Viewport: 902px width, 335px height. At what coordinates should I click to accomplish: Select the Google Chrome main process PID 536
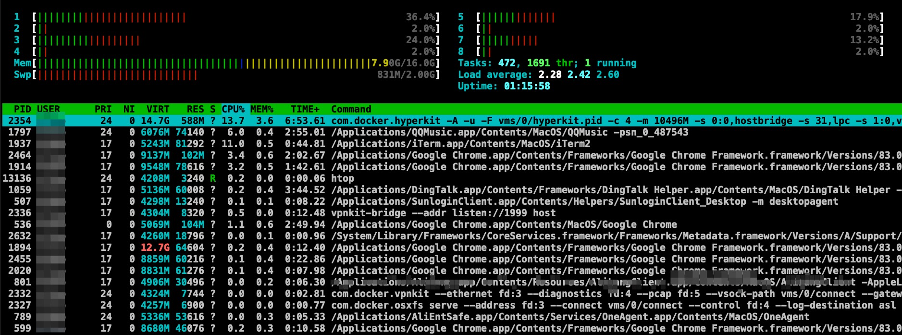(x=452, y=224)
